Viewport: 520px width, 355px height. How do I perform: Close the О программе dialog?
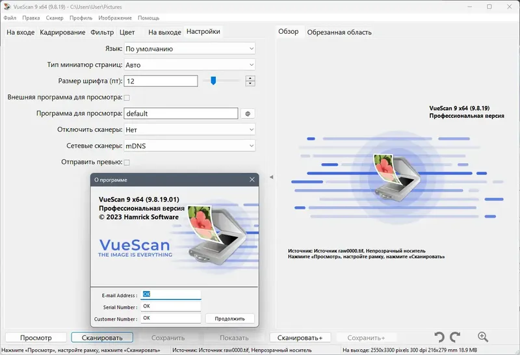[252, 179]
